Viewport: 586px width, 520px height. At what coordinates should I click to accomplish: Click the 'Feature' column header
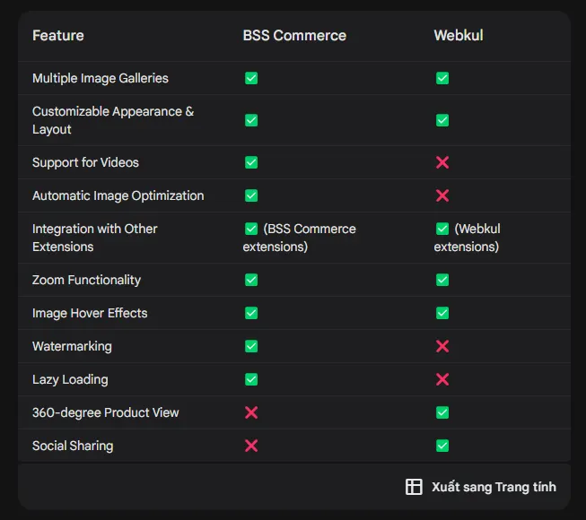tap(58, 36)
